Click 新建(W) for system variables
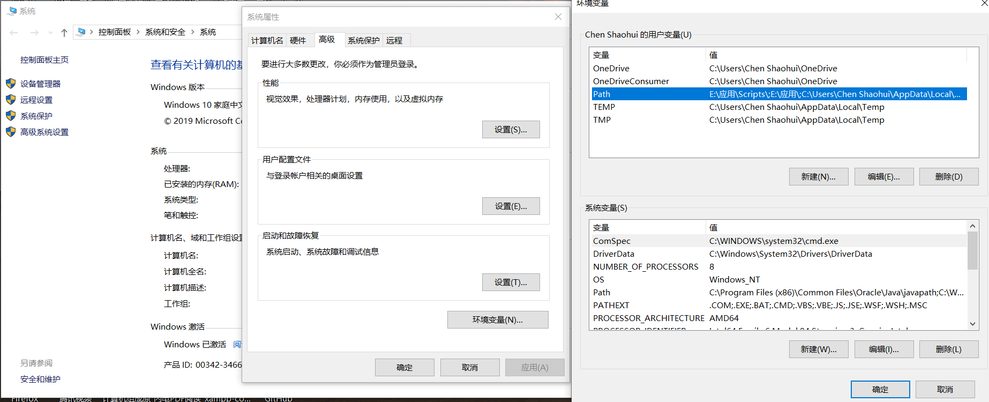 click(x=819, y=349)
